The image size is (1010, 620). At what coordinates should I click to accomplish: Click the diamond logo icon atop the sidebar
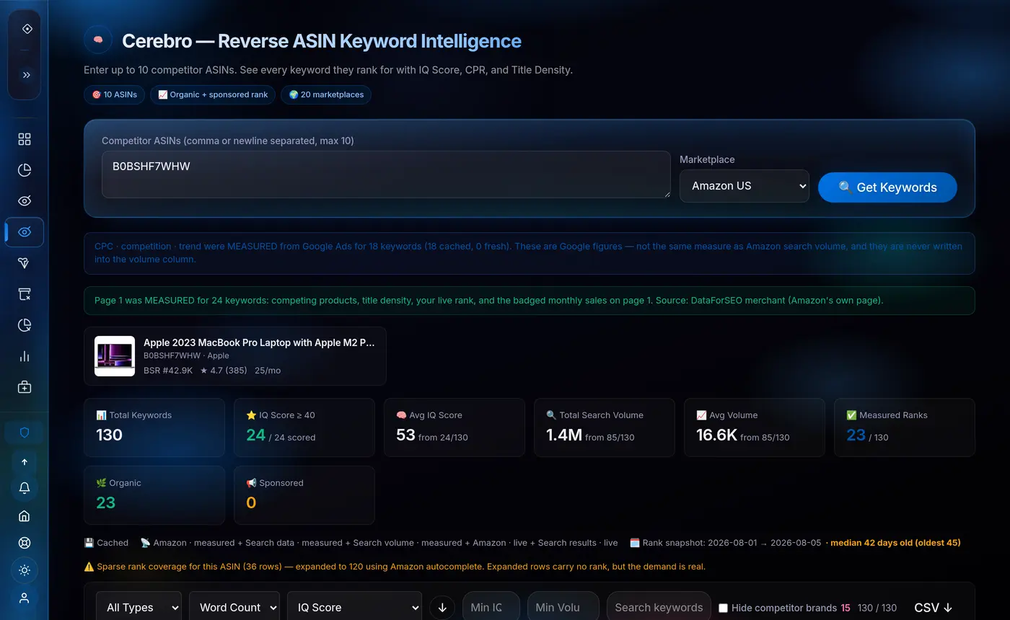[27, 29]
